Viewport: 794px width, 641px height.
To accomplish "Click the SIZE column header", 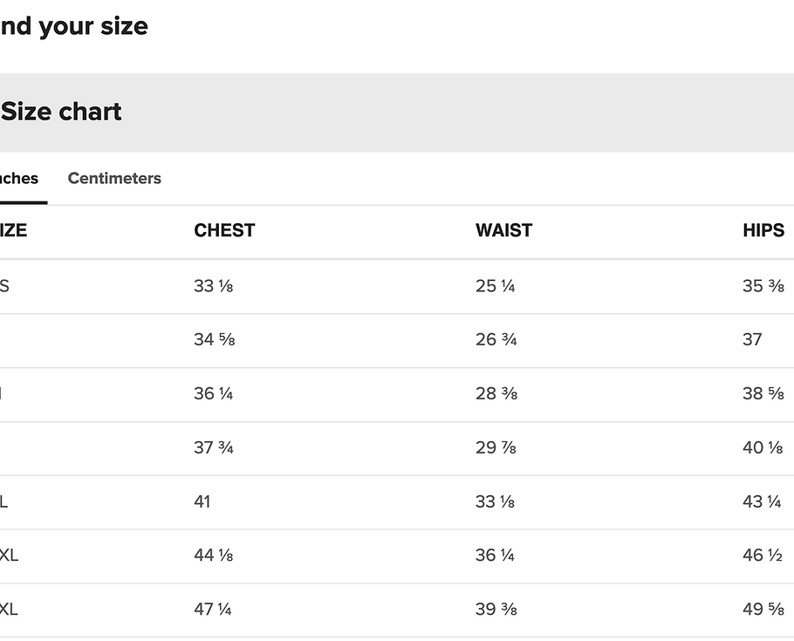I will (x=13, y=230).
